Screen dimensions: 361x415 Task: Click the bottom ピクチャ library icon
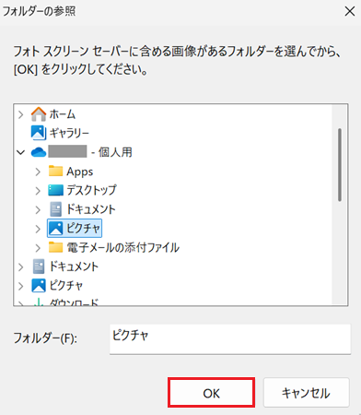tap(39, 285)
